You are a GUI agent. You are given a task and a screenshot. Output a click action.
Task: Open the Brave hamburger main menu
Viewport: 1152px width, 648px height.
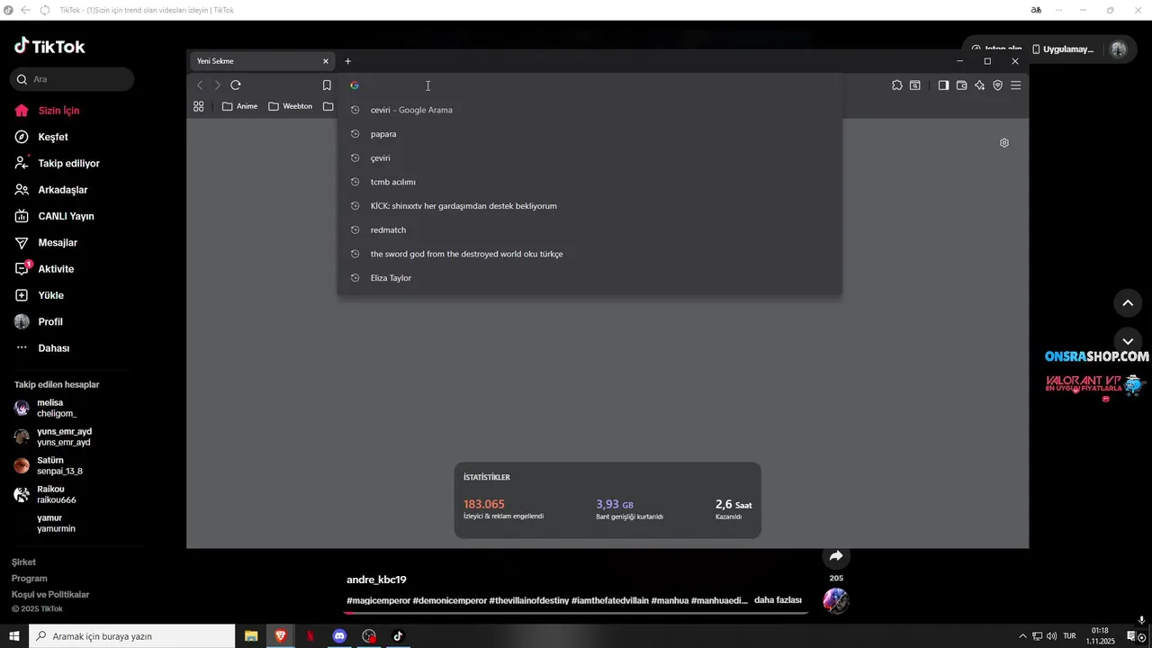(1015, 85)
